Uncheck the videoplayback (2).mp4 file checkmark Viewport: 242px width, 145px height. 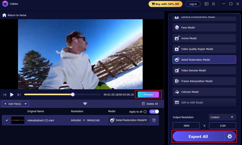click(7, 120)
